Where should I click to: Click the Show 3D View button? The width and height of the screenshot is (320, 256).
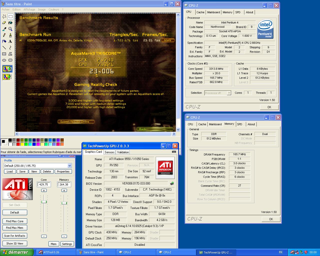(x=15, y=243)
